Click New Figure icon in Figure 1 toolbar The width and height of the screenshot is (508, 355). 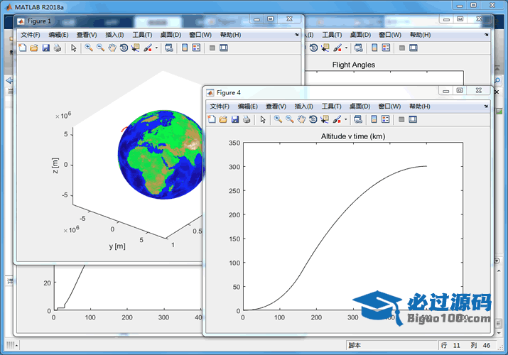pyautogui.click(x=22, y=48)
